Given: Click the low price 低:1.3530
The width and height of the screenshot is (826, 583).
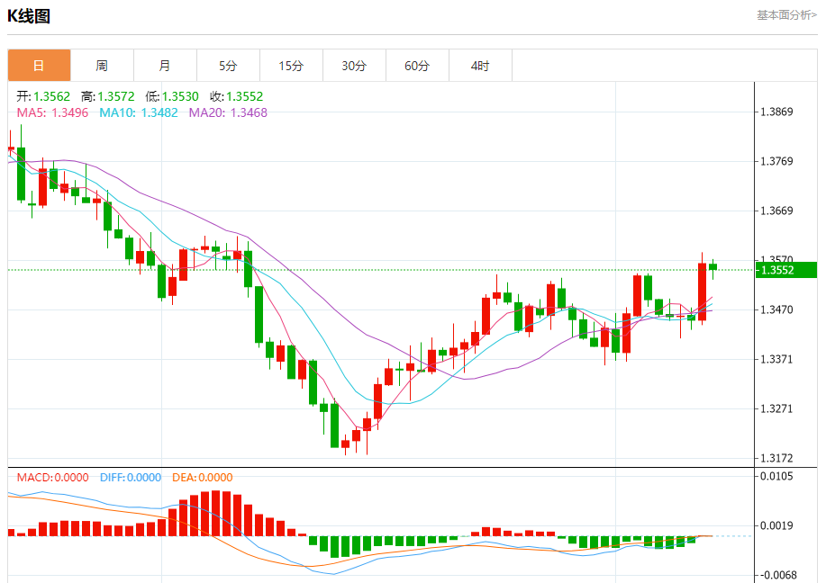Looking at the screenshot, I should [172, 96].
